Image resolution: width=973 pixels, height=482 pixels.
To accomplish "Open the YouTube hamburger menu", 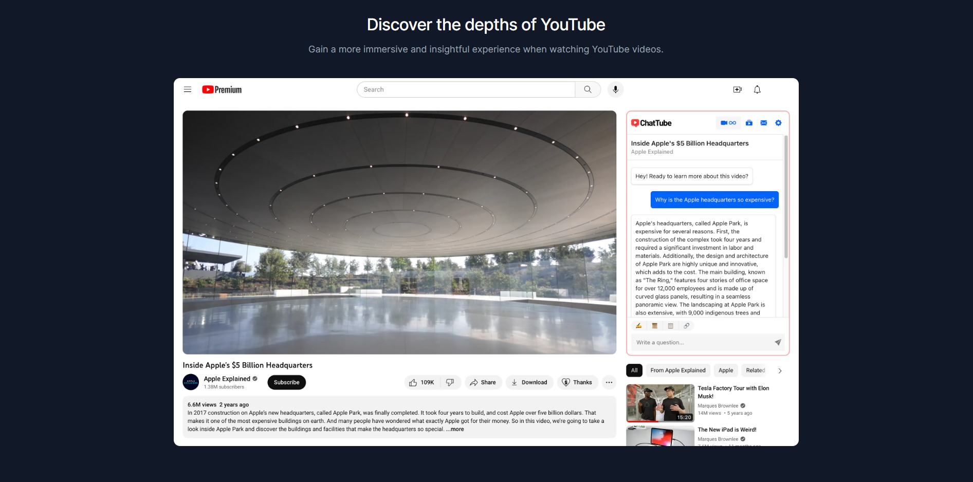I will tap(188, 89).
